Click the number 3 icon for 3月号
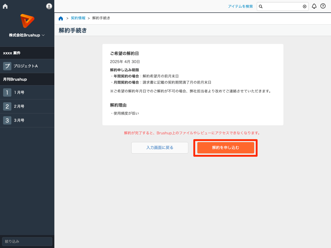The height and width of the screenshot is (248, 331). (x=7, y=120)
